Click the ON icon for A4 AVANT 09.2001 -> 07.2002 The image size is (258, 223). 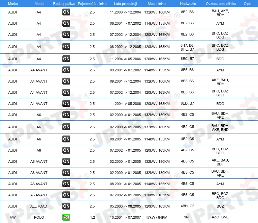click(66, 70)
